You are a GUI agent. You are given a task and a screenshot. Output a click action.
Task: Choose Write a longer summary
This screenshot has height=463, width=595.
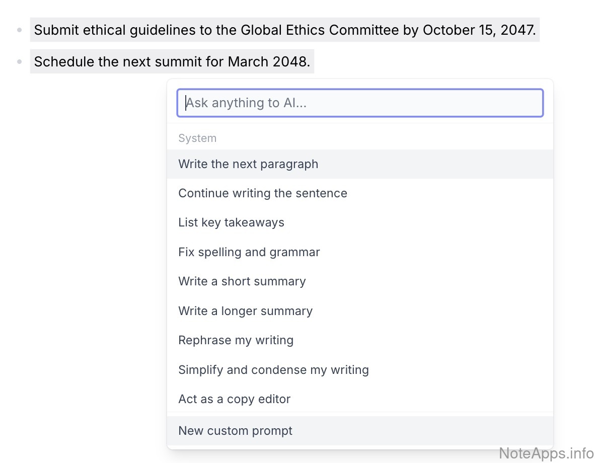point(245,311)
